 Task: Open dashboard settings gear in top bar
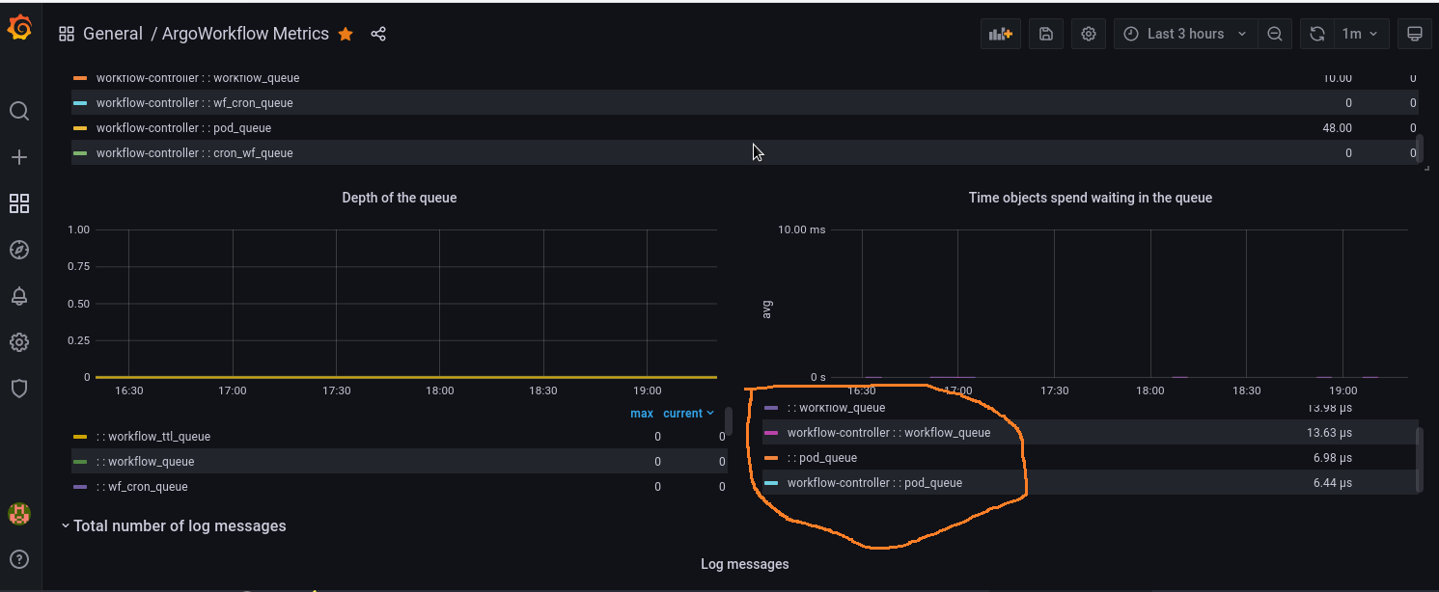coord(1089,34)
